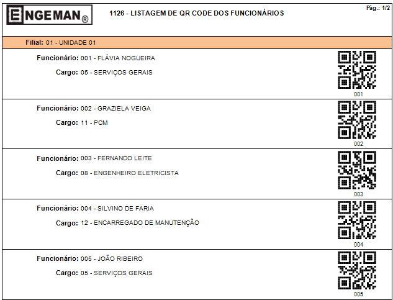Click Fernando Leite's QR code

tap(357, 170)
